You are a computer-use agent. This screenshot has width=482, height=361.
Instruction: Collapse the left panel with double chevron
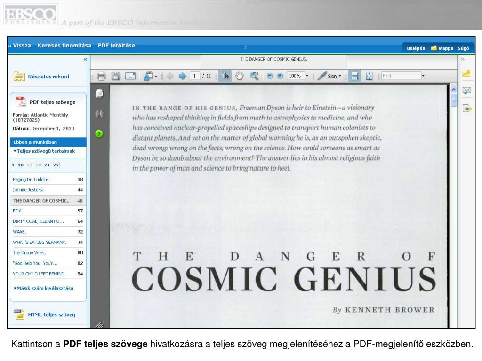(85, 59)
